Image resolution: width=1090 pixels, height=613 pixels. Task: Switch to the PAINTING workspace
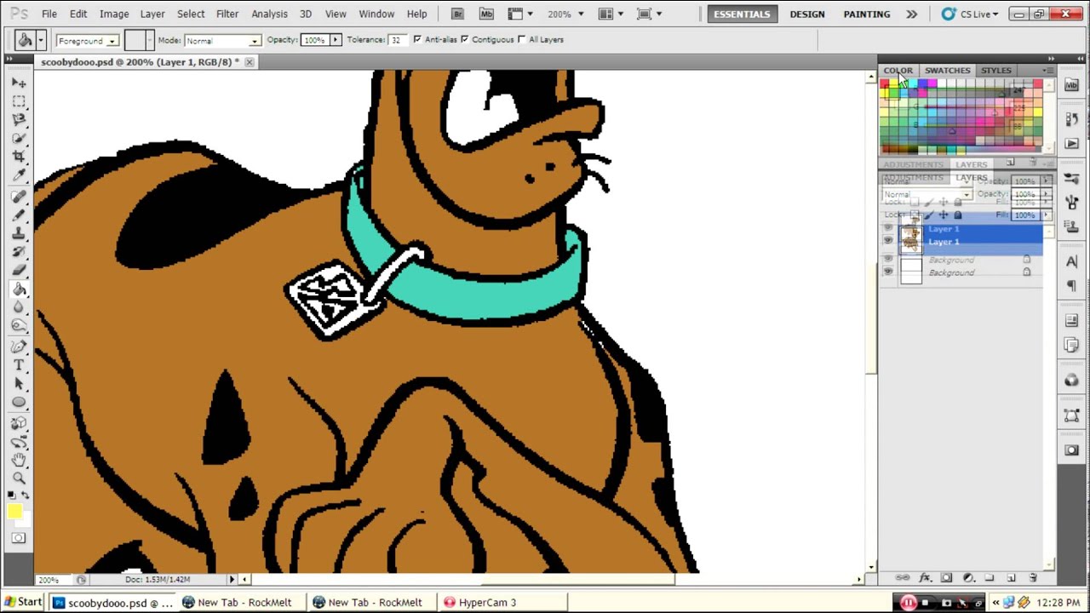pyautogui.click(x=867, y=14)
